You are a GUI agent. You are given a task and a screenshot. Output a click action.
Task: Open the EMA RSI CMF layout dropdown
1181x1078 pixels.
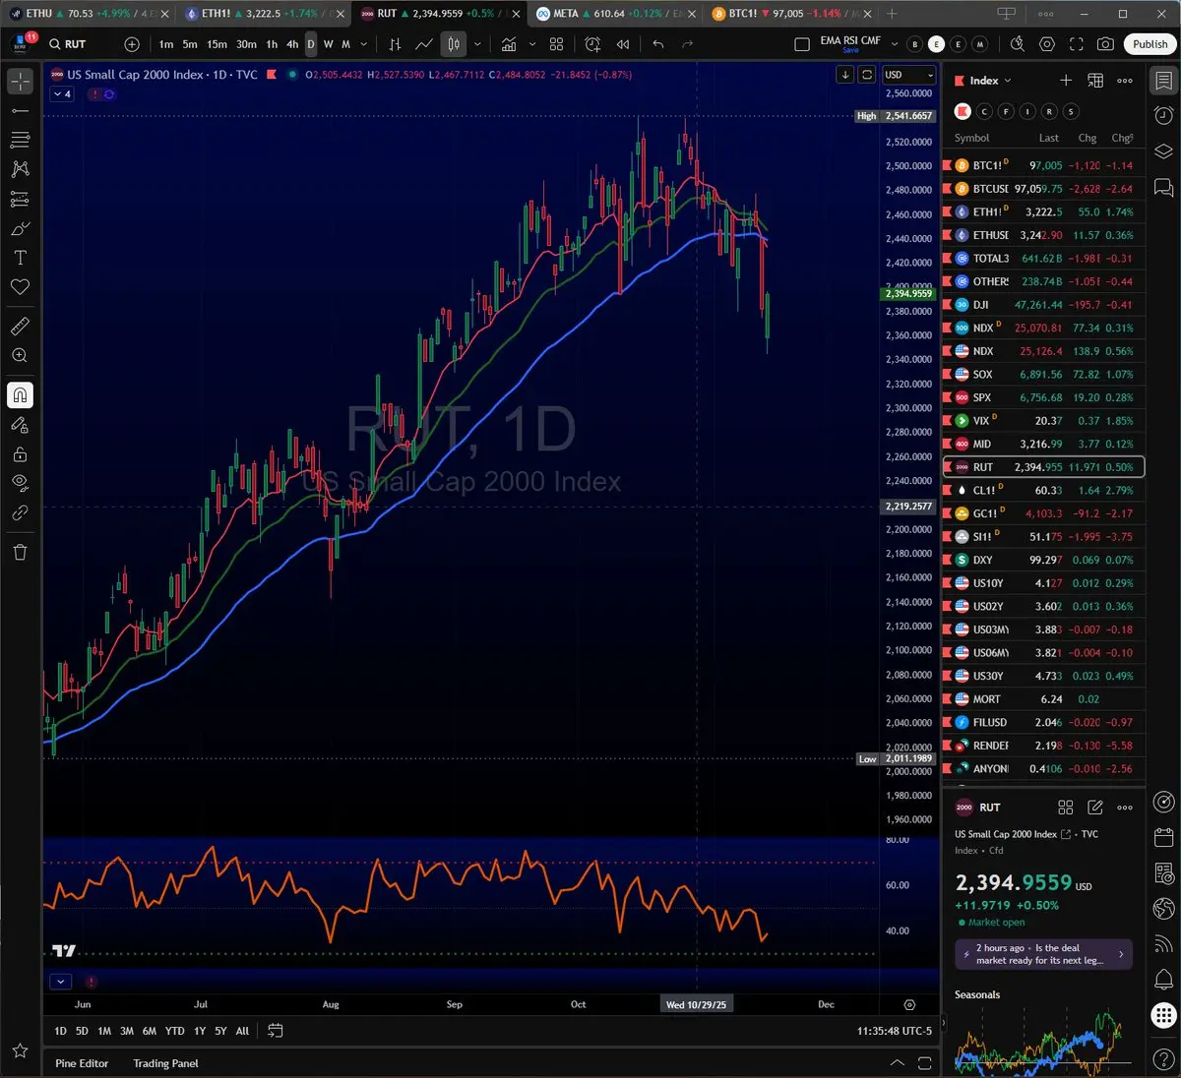click(x=895, y=44)
